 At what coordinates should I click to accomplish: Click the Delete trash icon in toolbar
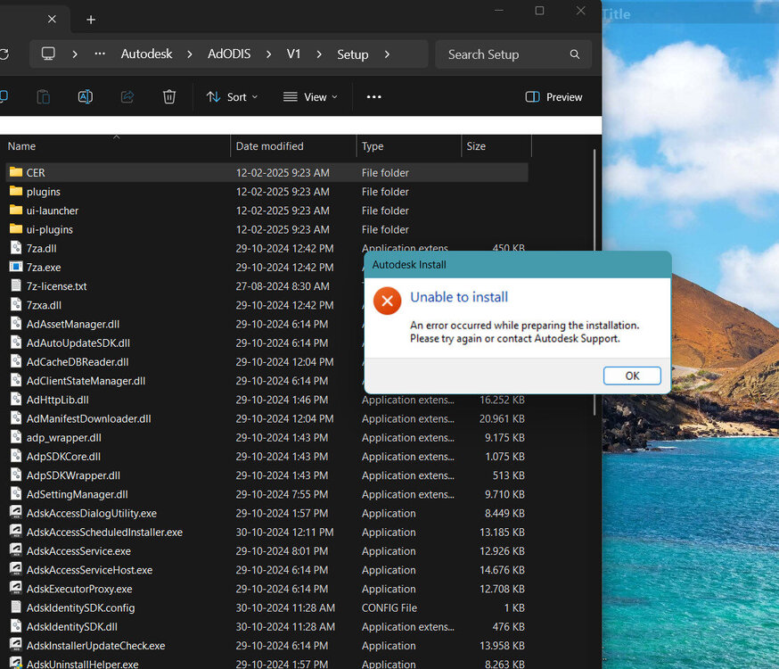tap(169, 97)
